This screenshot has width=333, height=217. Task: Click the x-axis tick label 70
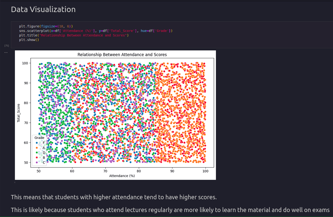pyautogui.click(x=105, y=171)
